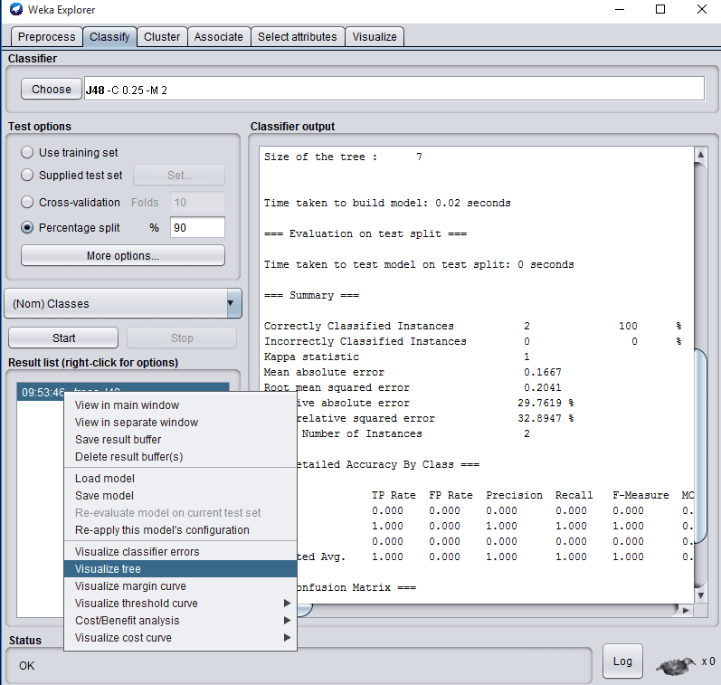Click the Choose classifier button
Screen dimensions: 721x685
[51, 89]
